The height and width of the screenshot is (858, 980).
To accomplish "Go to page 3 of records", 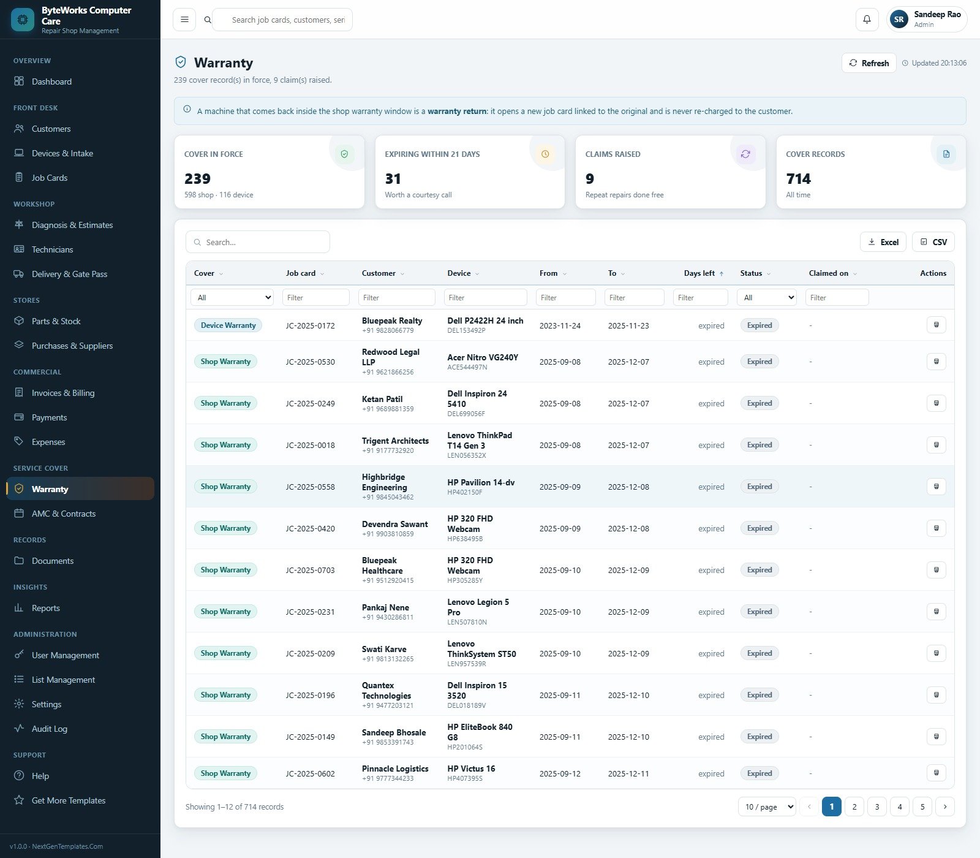I will (877, 807).
